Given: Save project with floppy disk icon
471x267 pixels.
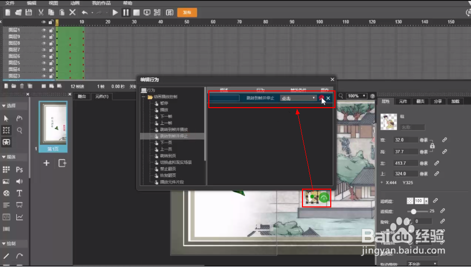Looking at the screenshot, I should coord(29,13).
